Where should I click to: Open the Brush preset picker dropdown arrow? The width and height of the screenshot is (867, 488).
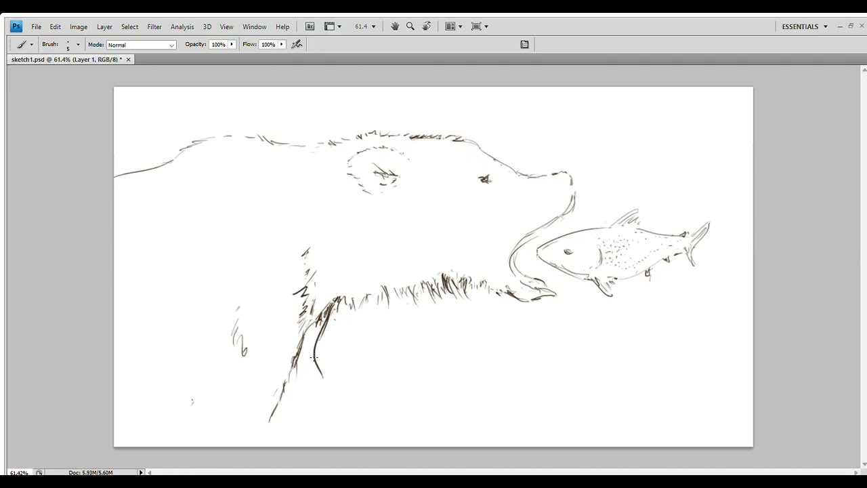coord(78,45)
